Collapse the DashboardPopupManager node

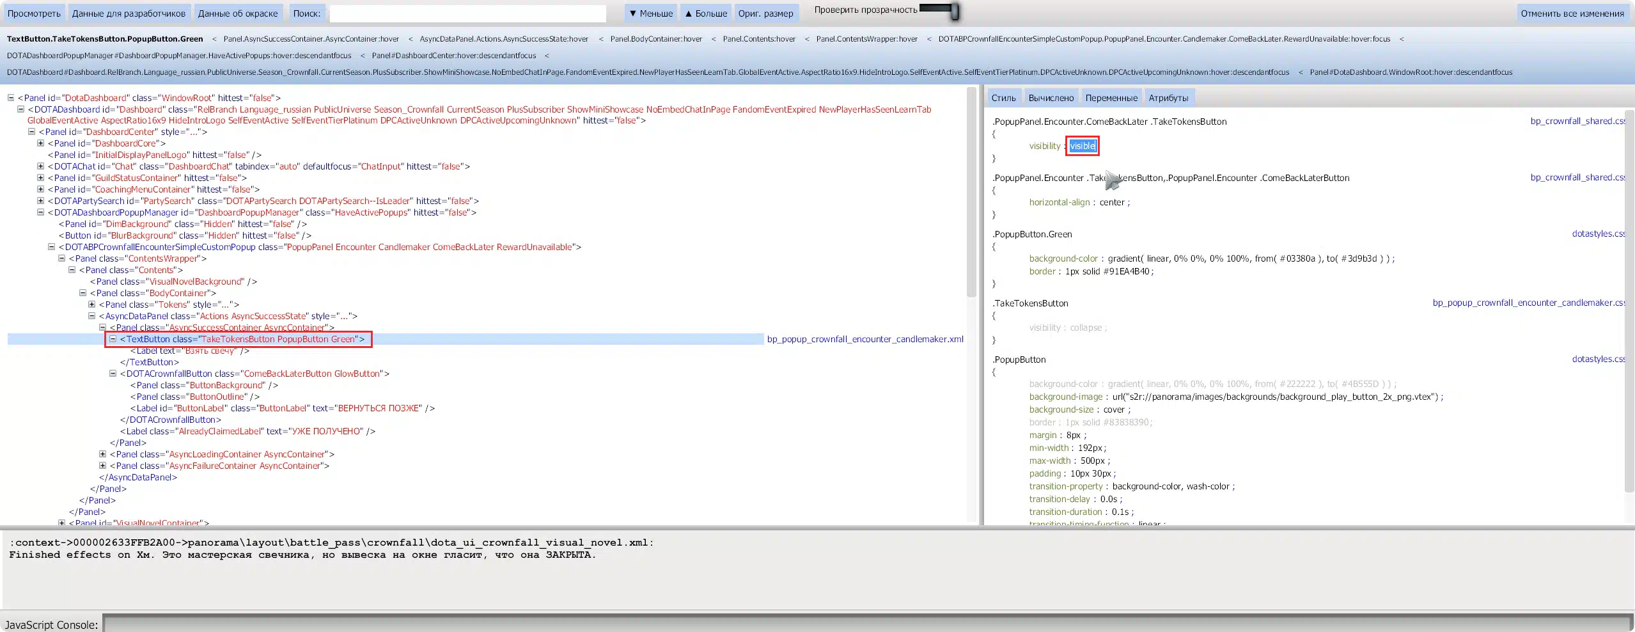41,212
